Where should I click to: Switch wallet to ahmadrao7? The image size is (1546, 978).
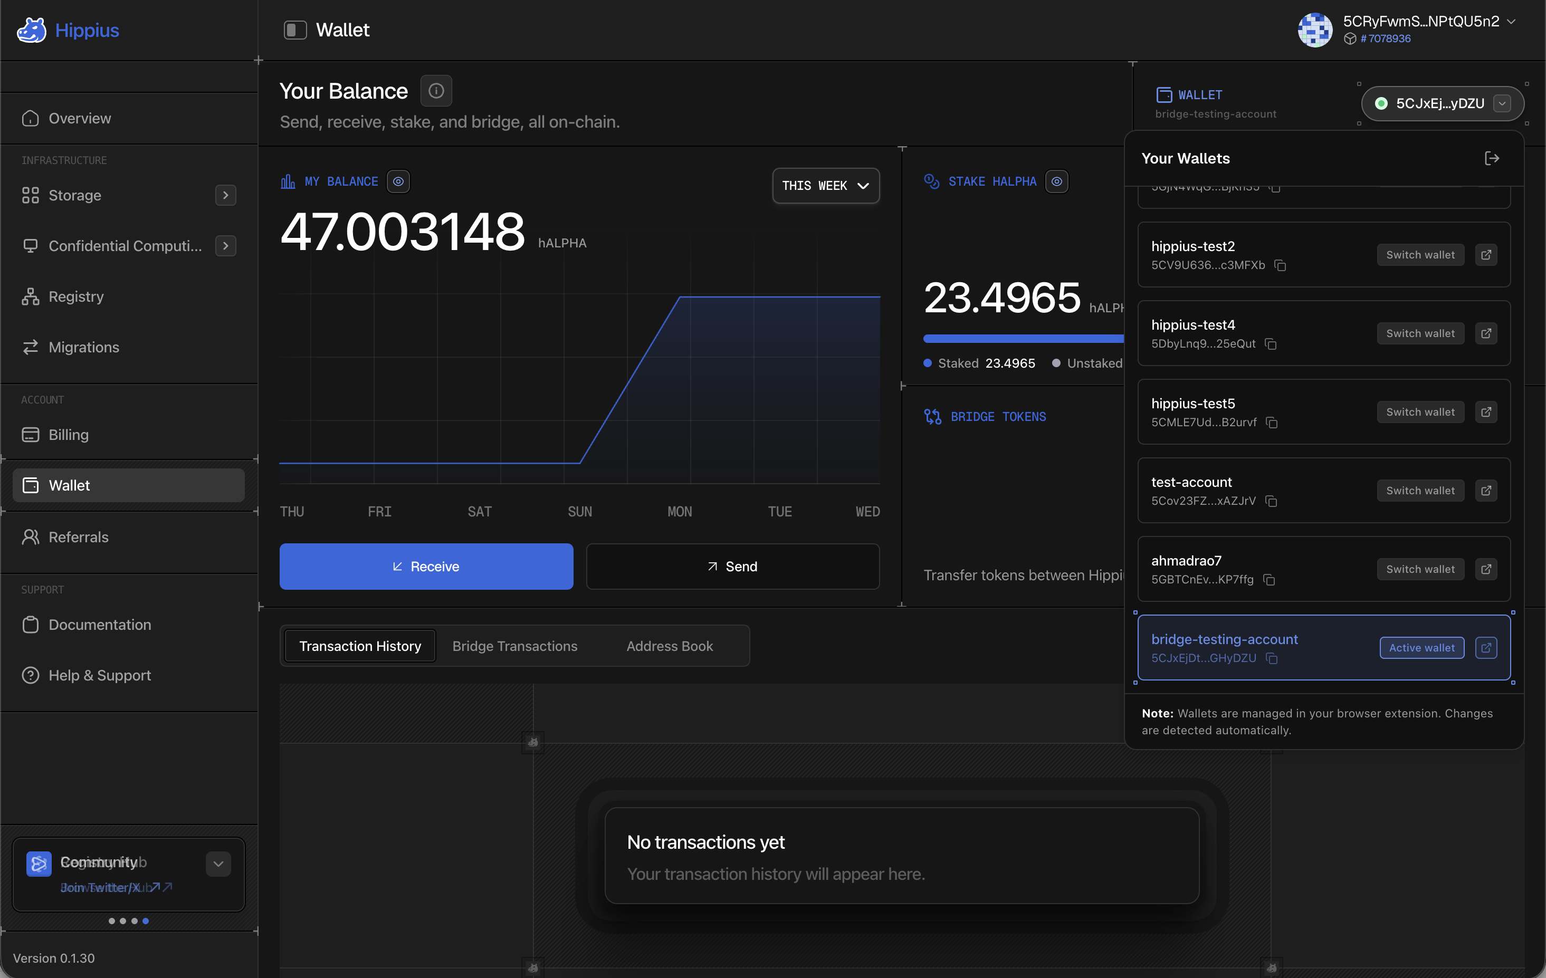tap(1420, 569)
